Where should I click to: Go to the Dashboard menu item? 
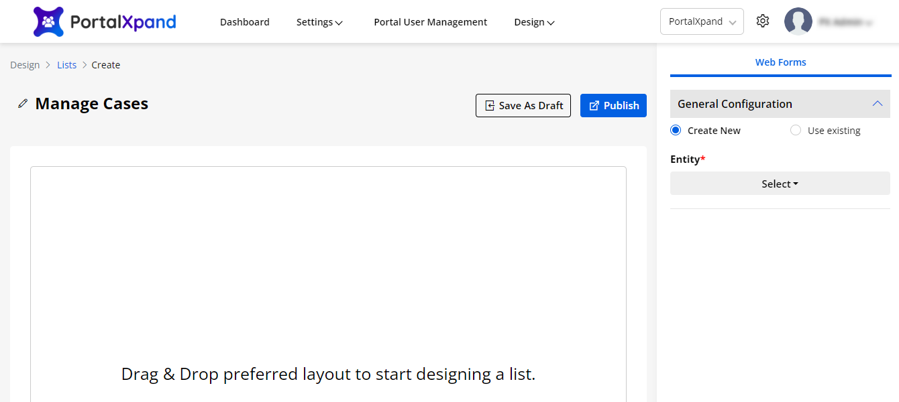point(244,22)
